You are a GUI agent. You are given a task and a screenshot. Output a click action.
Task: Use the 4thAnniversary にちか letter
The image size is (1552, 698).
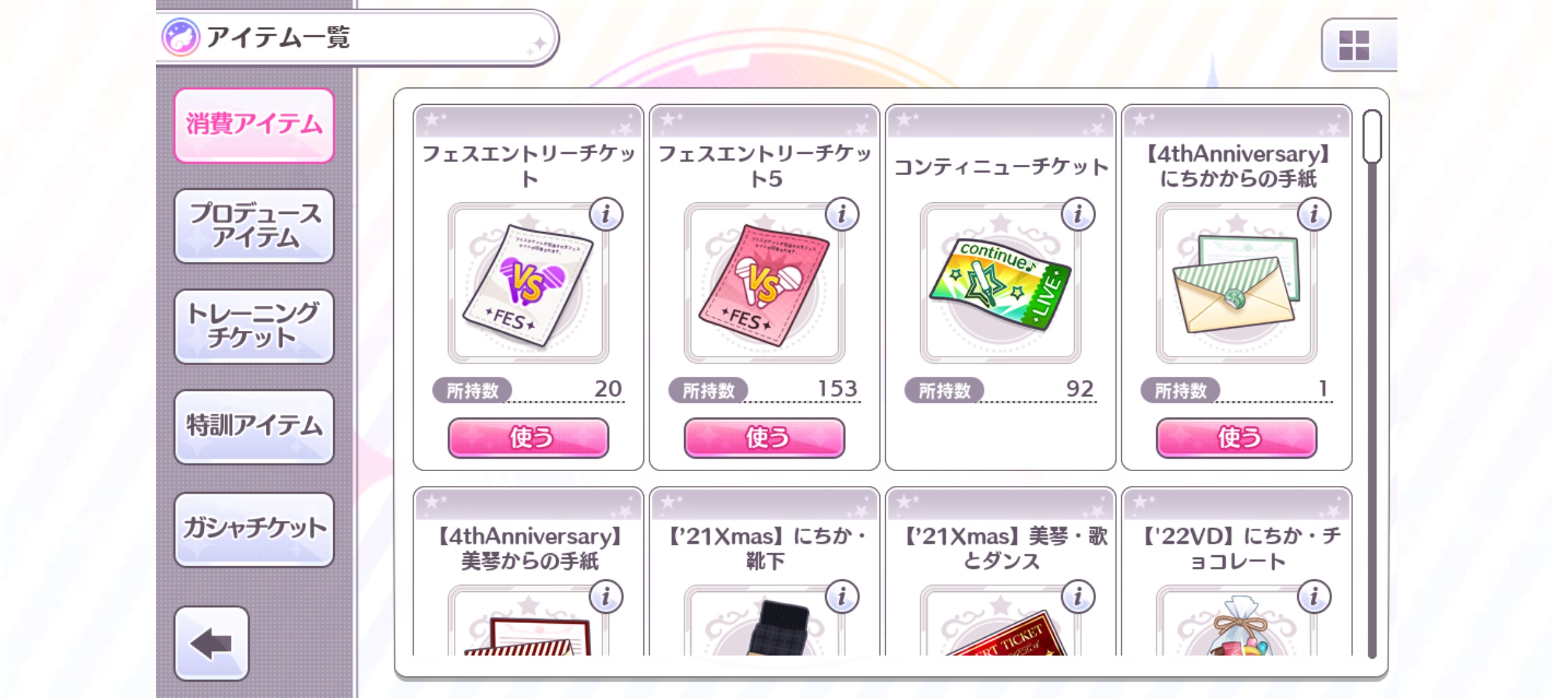[x=1236, y=438]
